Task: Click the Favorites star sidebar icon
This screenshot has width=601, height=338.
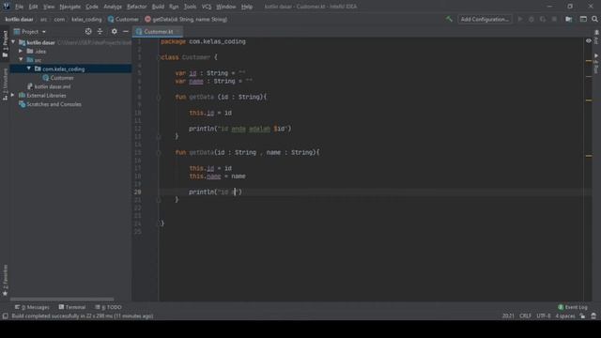Action: (5, 294)
